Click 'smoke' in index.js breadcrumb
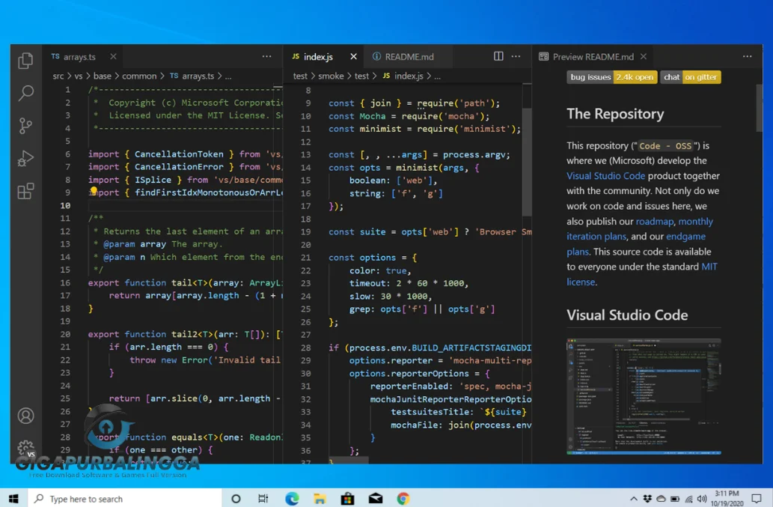 [331, 76]
